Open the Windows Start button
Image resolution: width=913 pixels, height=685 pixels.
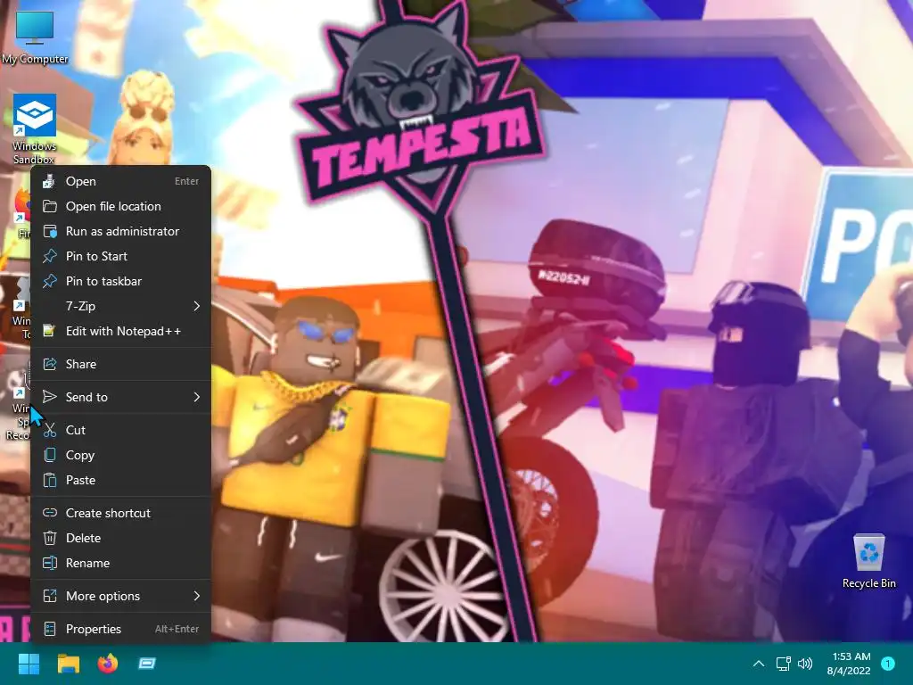[x=29, y=664]
